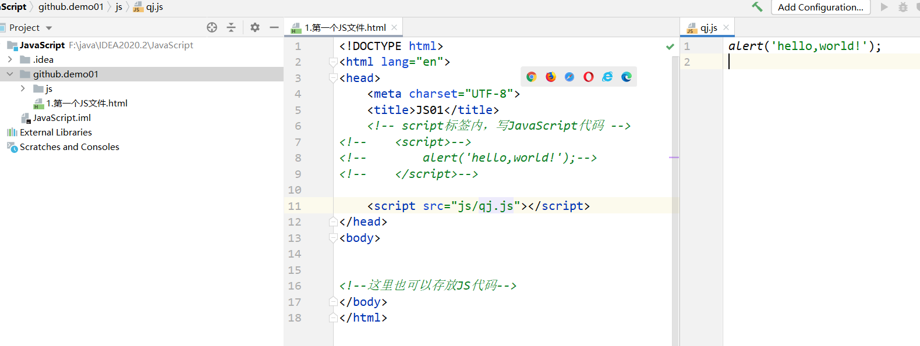Open page in Safari browser icon
Image resolution: width=920 pixels, height=346 pixels.
click(x=569, y=77)
